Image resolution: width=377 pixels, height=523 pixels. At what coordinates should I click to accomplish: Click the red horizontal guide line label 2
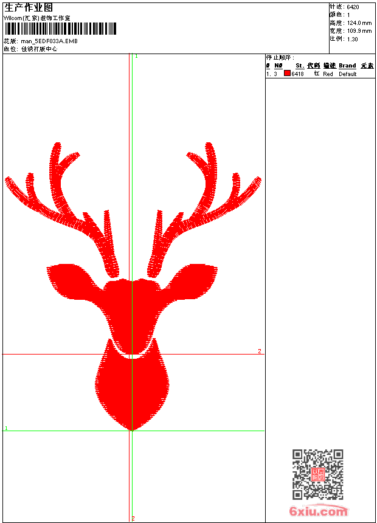(260, 352)
